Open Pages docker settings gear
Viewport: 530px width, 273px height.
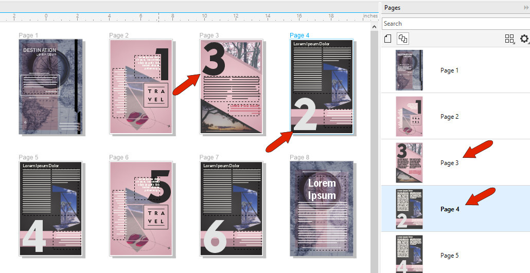click(524, 39)
